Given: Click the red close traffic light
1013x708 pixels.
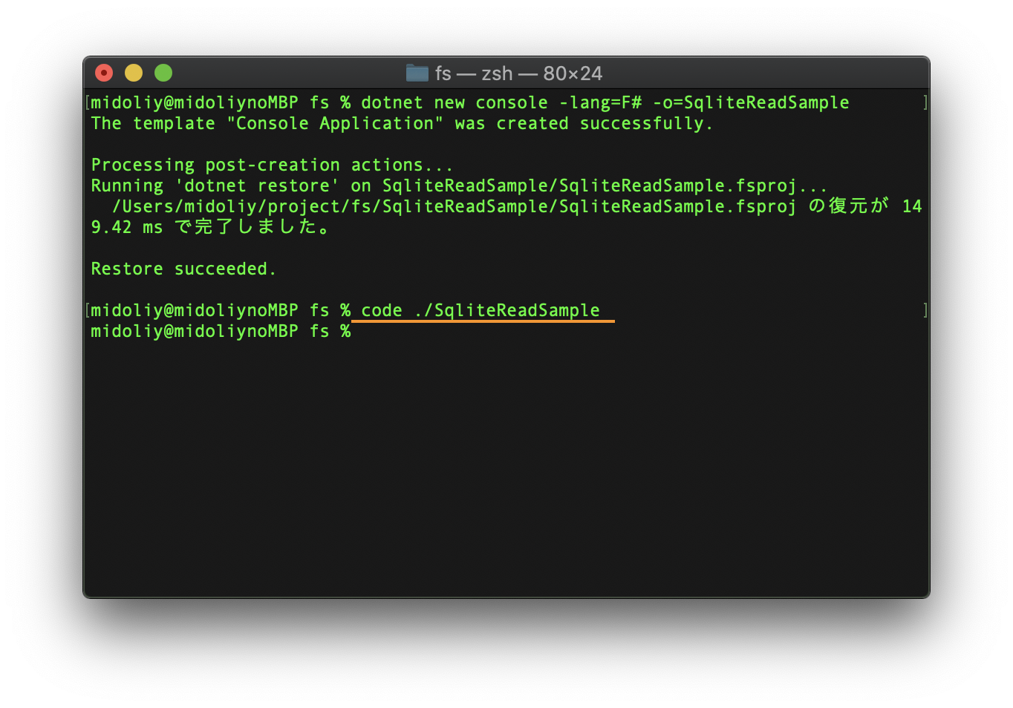Looking at the screenshot, I should pyautogui.click(x=103, y=73).
